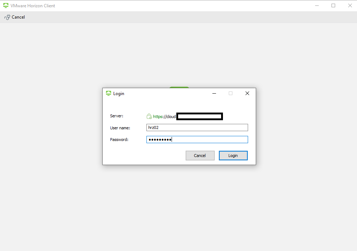Image resolution: width=357 pixels, height=251 pixels.
Task: Close the VMware Horizon Client window
Action: pos(350,5)
